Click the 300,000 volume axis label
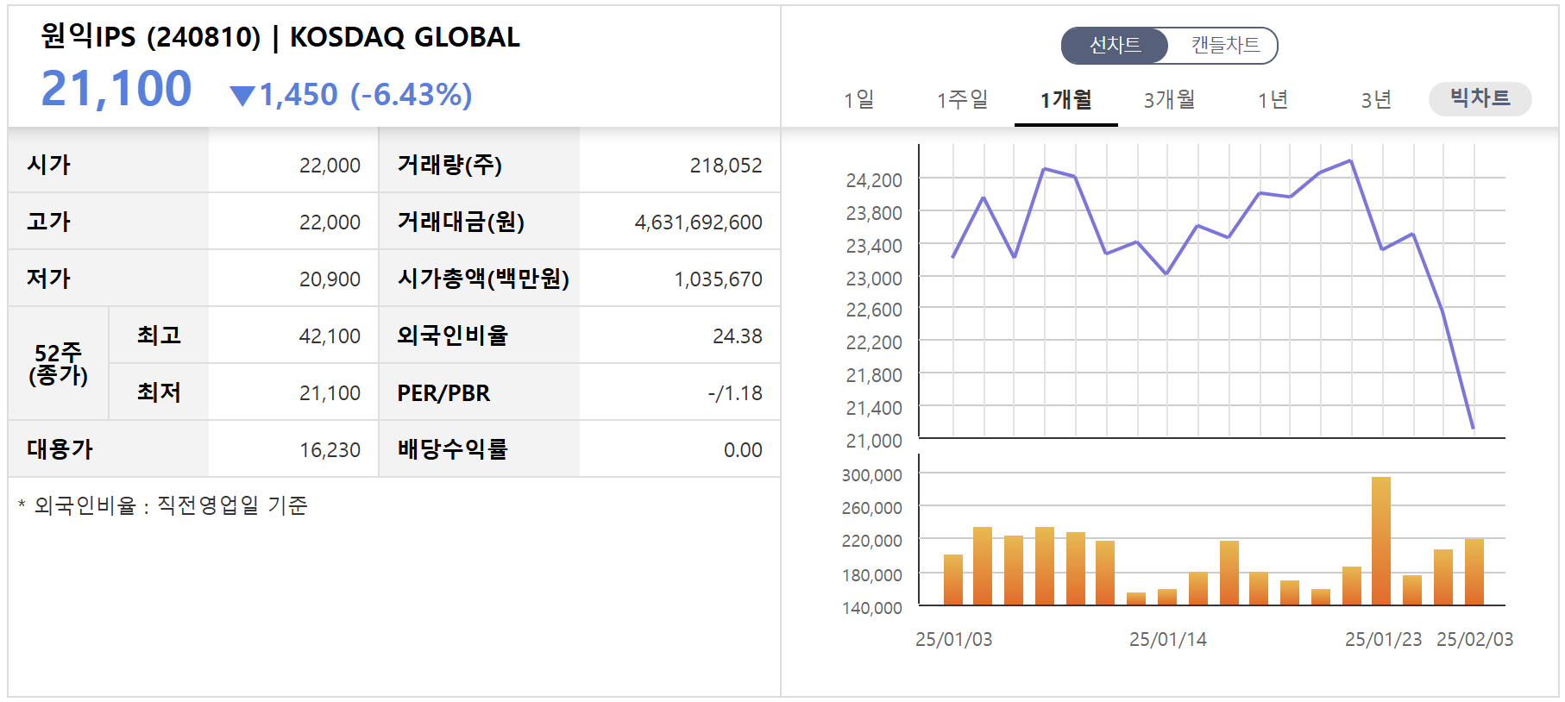 872,475
